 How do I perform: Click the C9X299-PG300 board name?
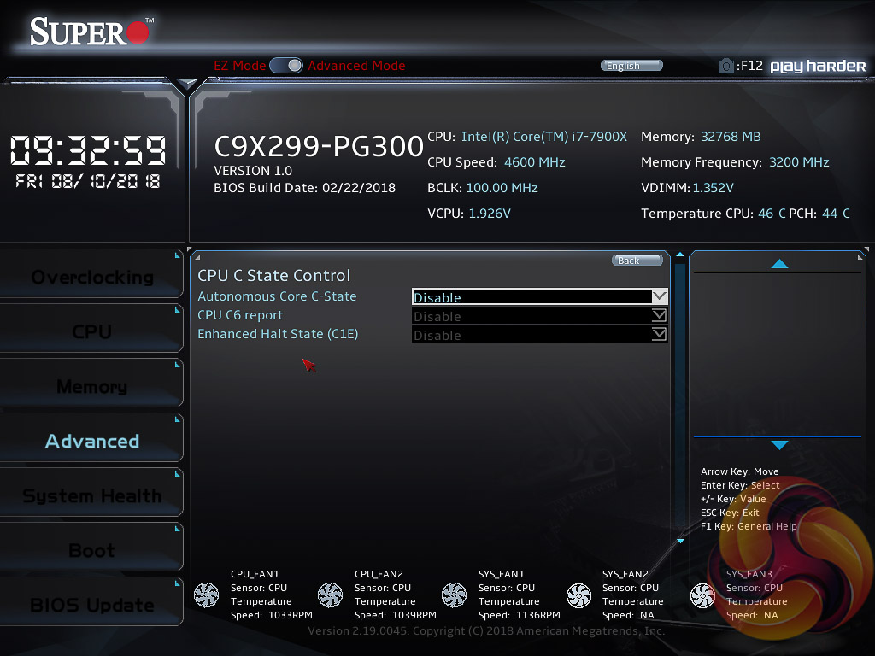(319, 147)
